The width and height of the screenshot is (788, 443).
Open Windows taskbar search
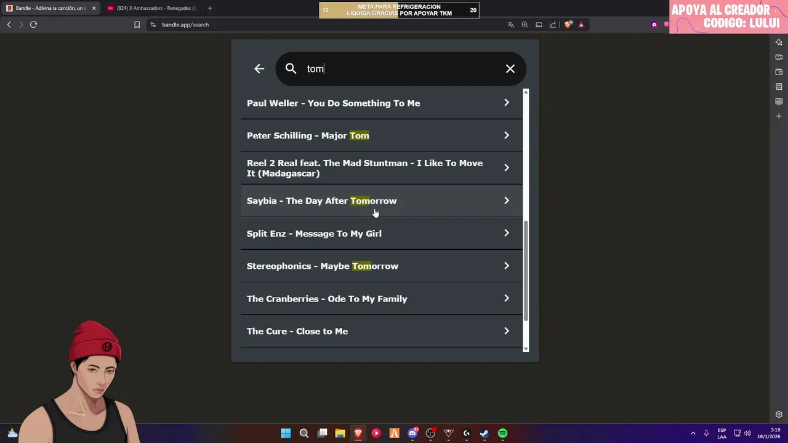[x=304, y=433]
